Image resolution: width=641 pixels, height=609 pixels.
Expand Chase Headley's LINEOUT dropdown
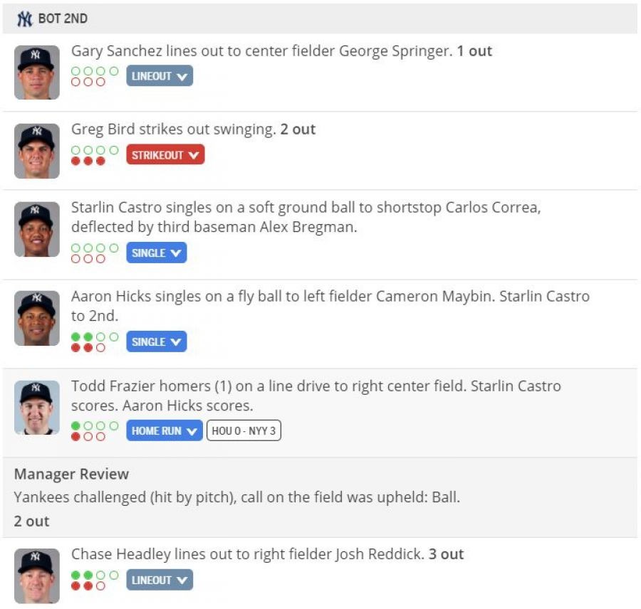coord(160,580)
